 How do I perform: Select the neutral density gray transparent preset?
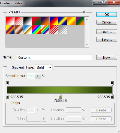tap(62, 29)
